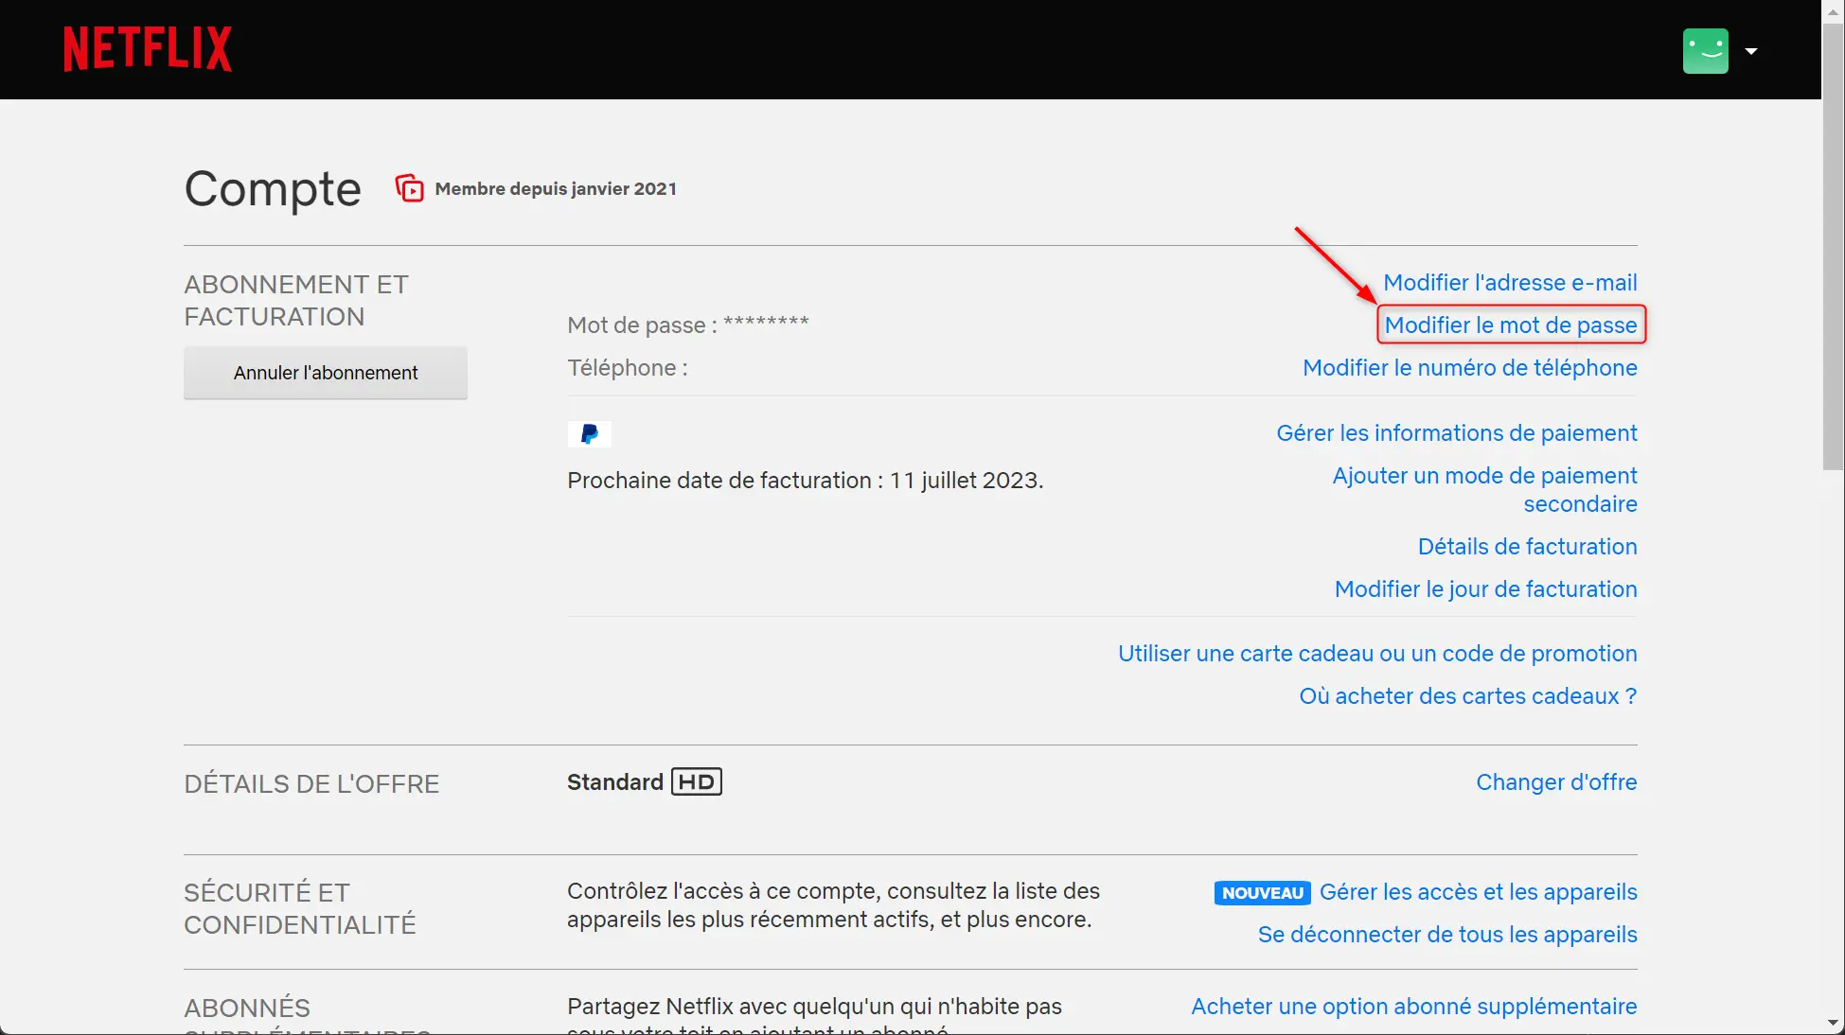This screenshot has width=1845, height=1035.
Task: Click Contrôlez l'accès à ce compte description
Action: coord(833,905)
